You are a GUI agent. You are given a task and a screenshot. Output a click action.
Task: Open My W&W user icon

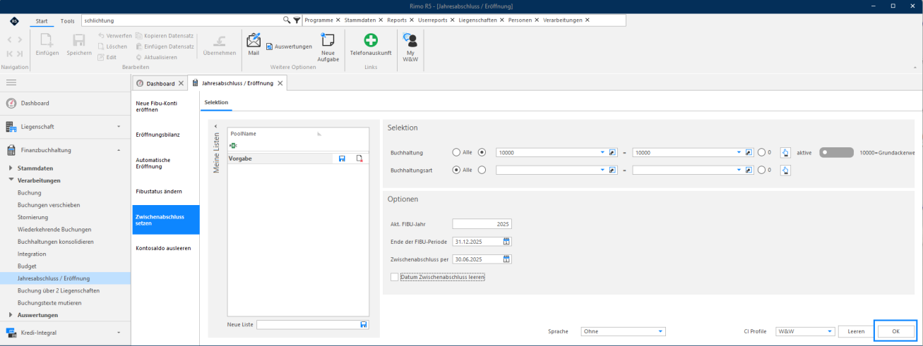410,40
